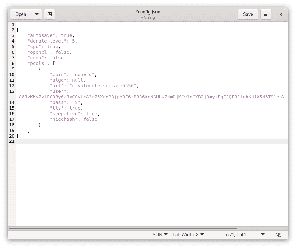Click the cryptonote.social:5556 url string
The image size is (296, 248).
103,86
